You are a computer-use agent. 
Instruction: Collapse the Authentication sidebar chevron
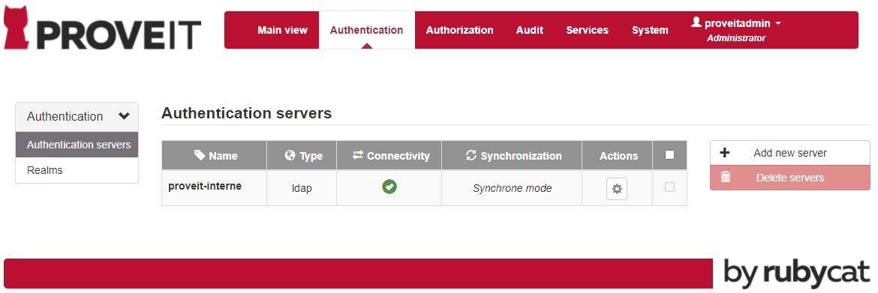[x=125, y=116]
